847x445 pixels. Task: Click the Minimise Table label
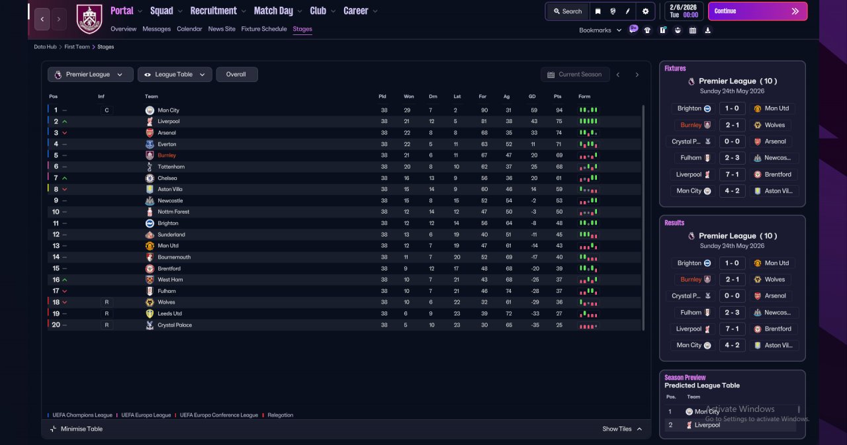pyautogui.click(x=81, y=429)
